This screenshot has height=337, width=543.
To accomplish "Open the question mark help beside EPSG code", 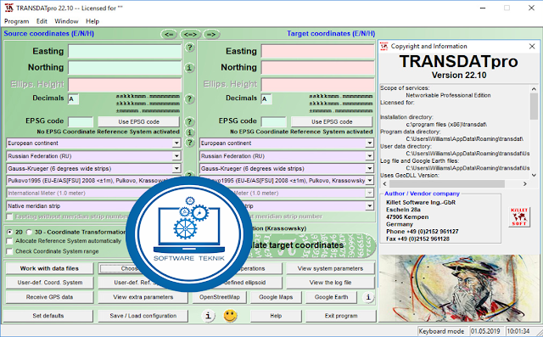I will [x=189, y=121].
